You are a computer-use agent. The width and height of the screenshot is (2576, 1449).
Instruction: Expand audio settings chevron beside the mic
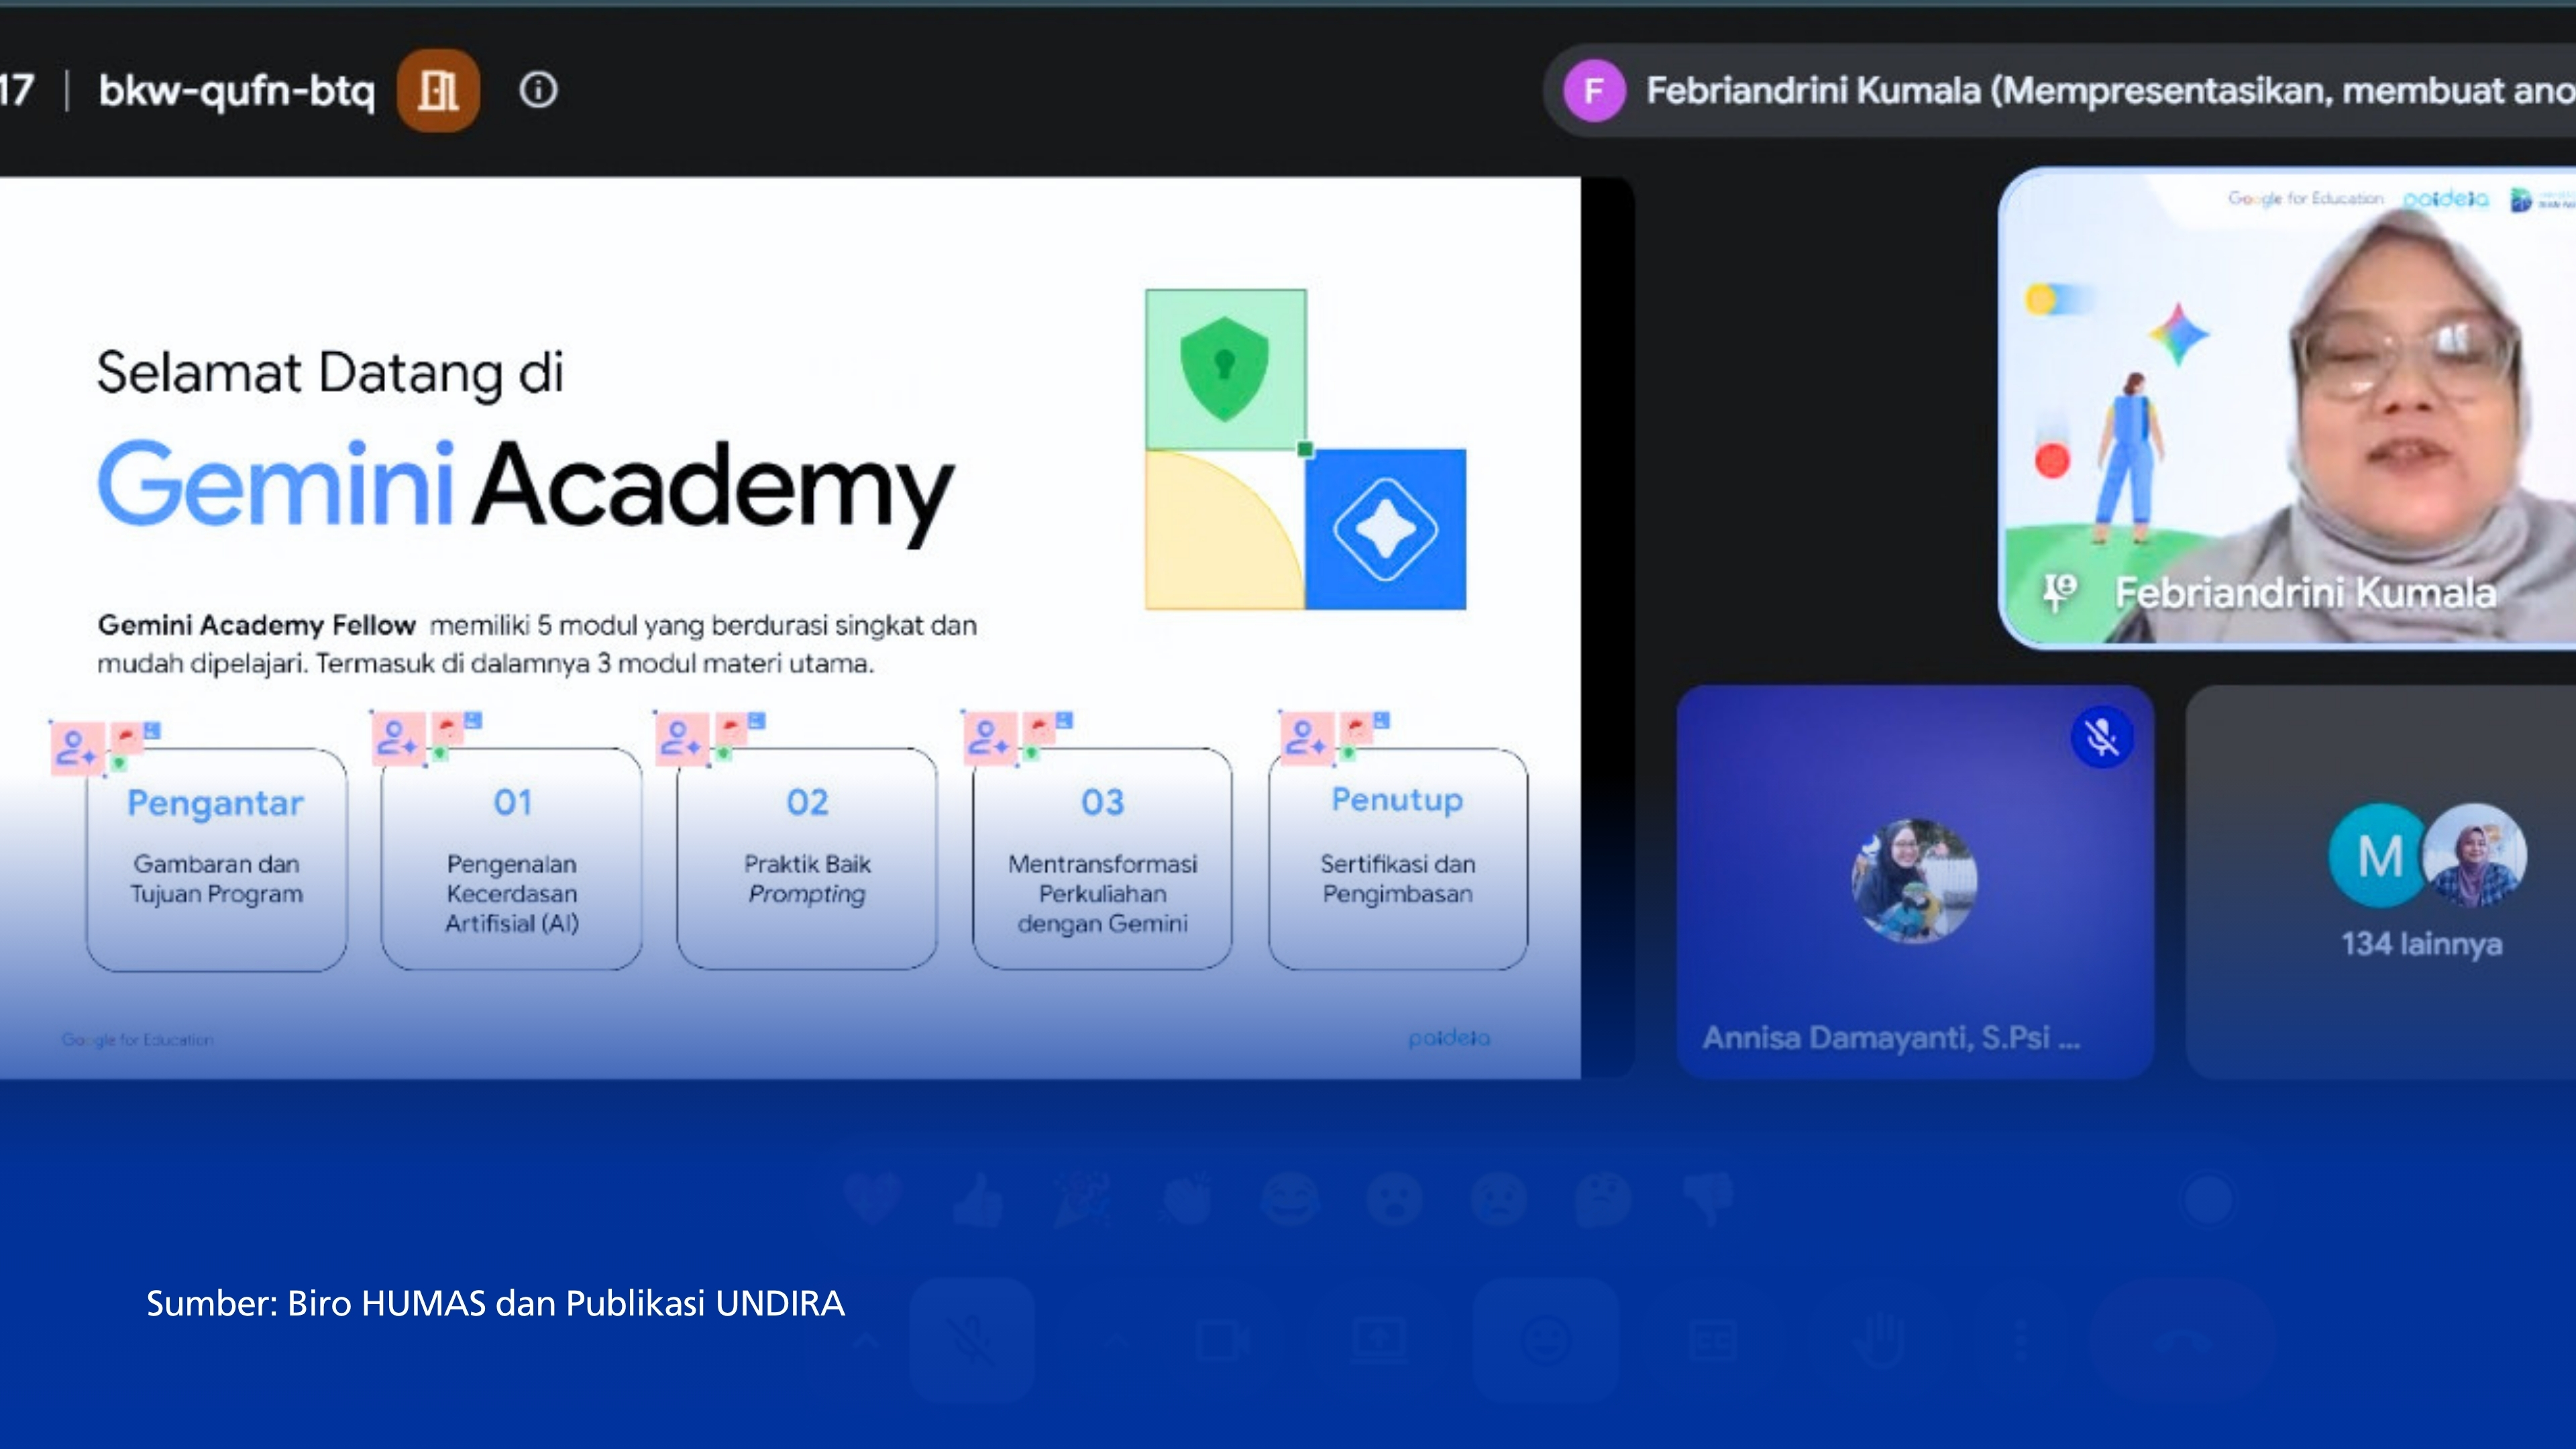[866, 1339]
